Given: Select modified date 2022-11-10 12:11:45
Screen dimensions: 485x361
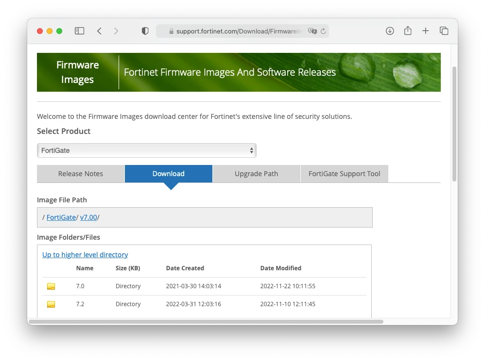Looking at the screenshot, I should point(288,304).
